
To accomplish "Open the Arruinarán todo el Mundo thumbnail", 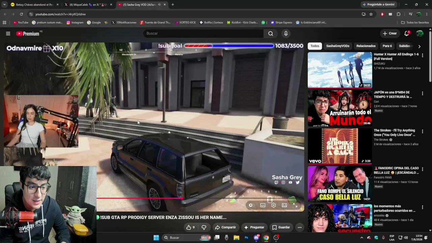I will [340, 108].
